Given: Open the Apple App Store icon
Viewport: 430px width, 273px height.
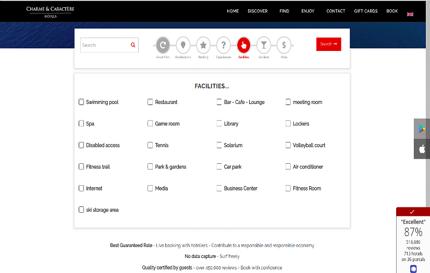Looking at the screenshot, I should (422, 149).
